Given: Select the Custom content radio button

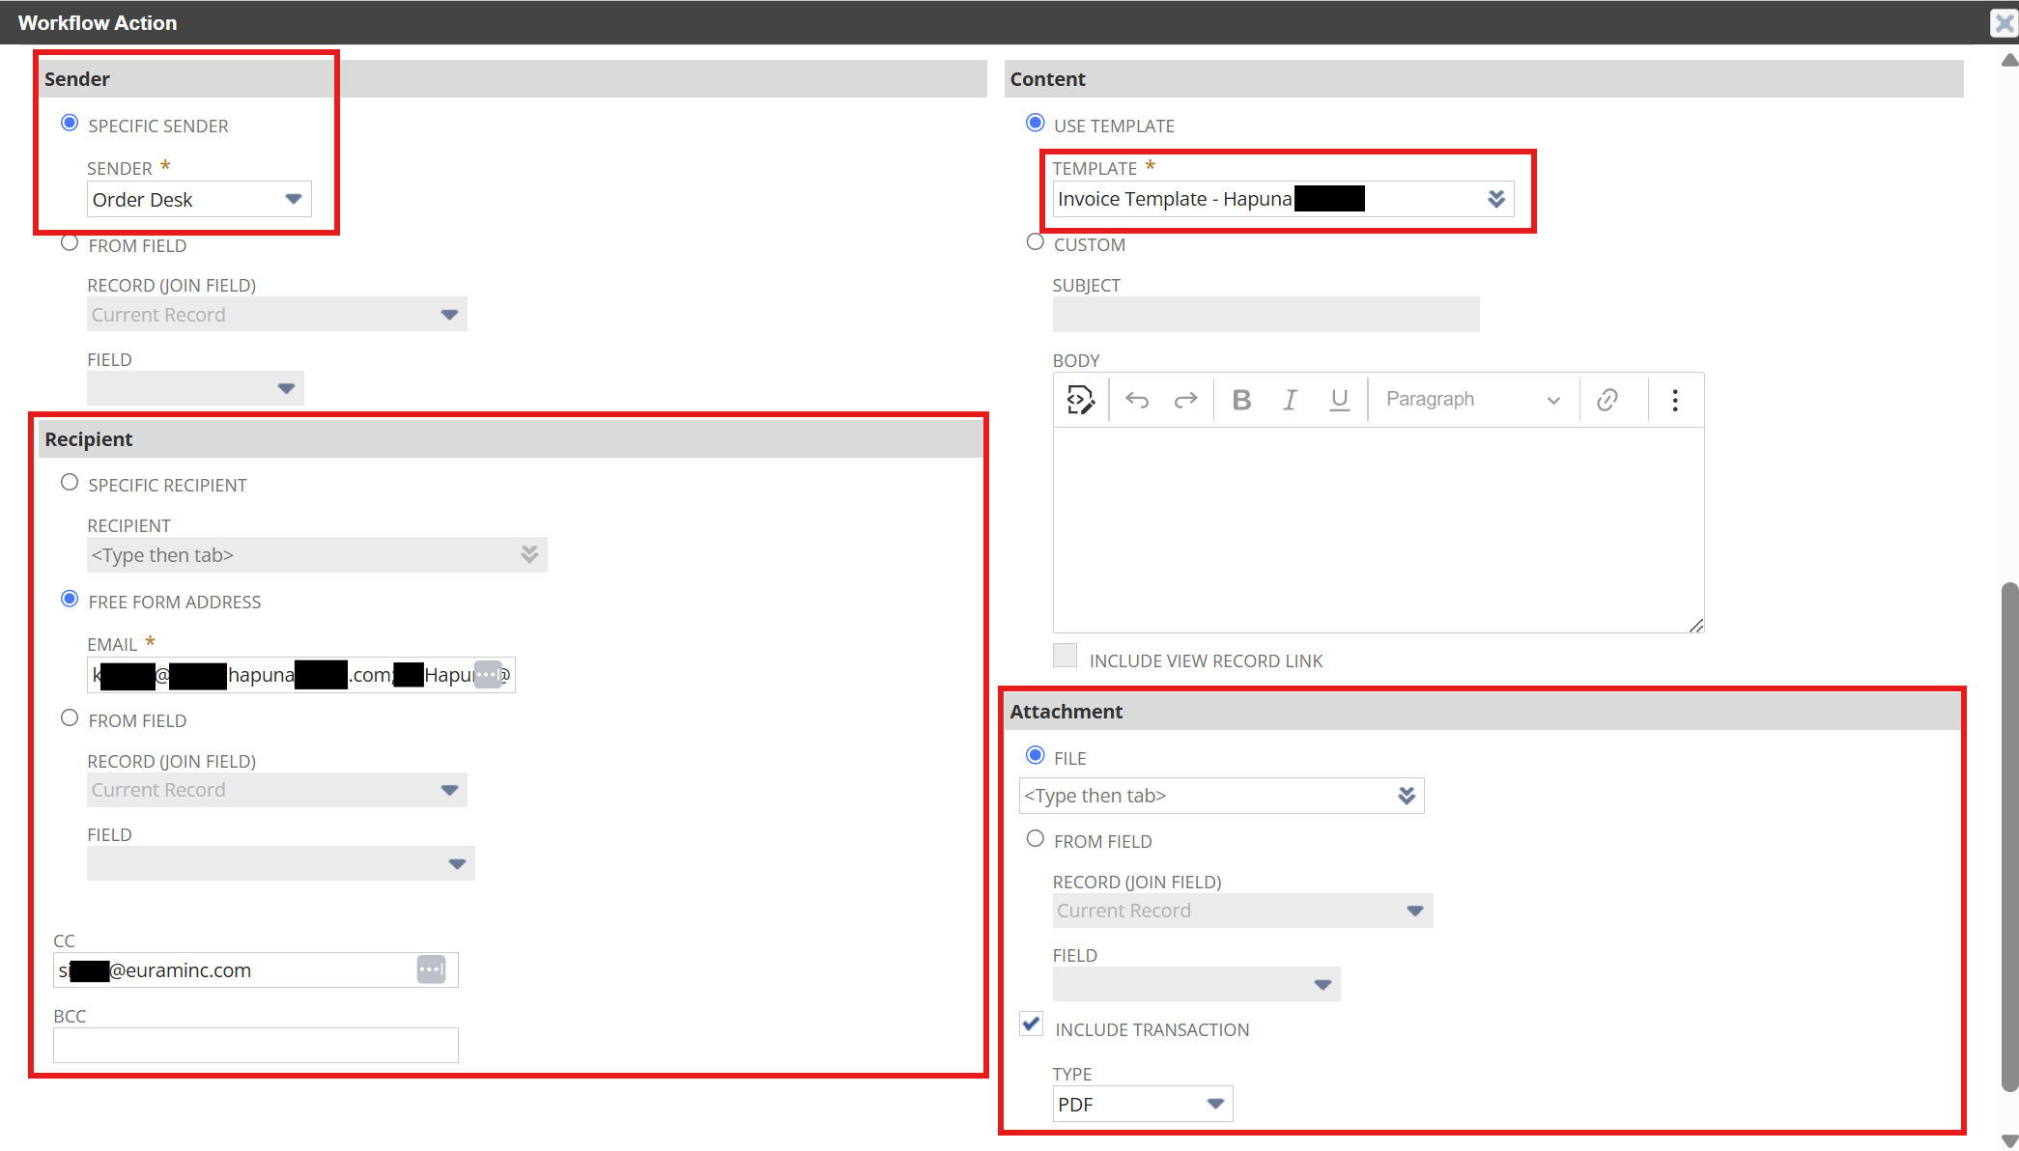Looking at the screenshot, I should tap(1036, 241).
